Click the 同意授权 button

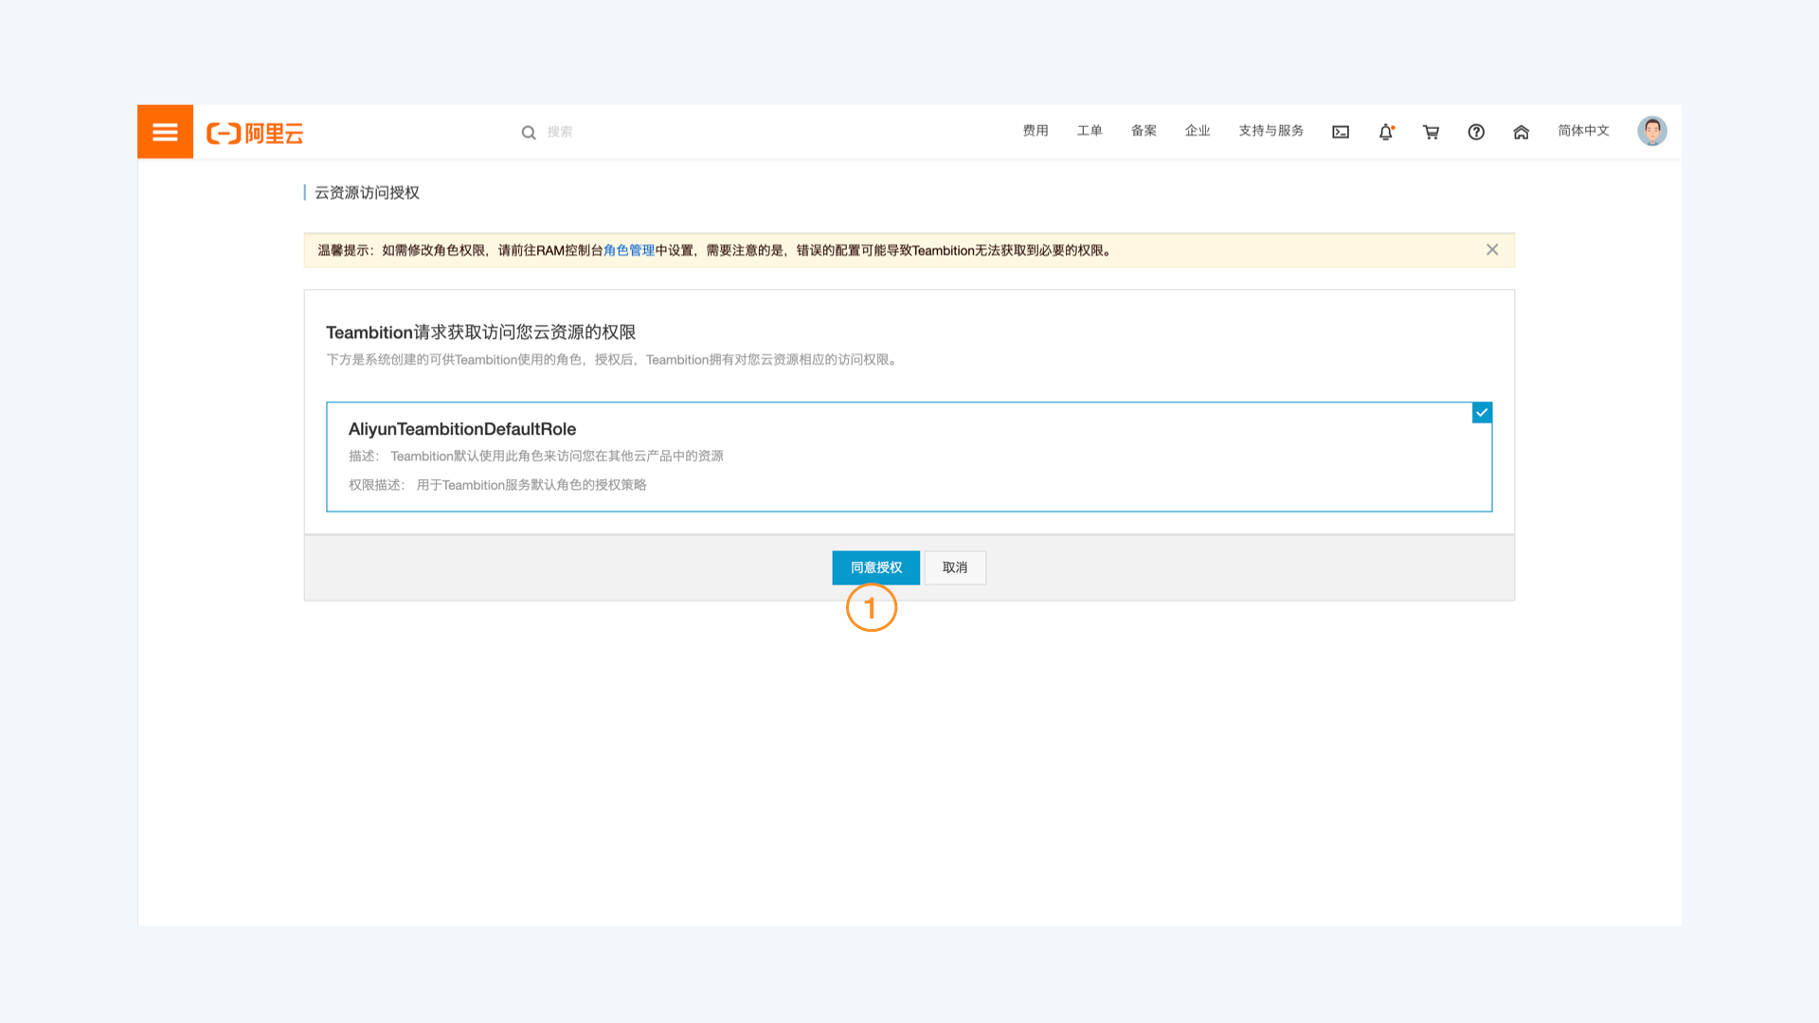pyautogui.click(x=876, y=567)
